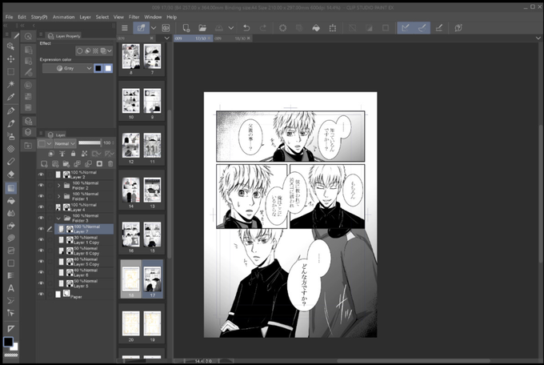Open page manager tab dropdown arrow
Viewport: 544px width, 365px height.
[167, 38]
